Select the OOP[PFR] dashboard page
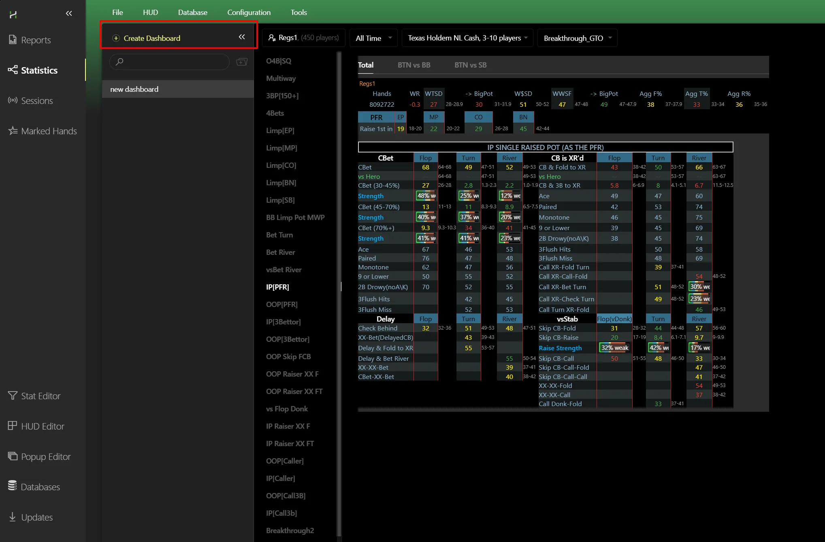The image size is (825, 542). click(x=281, y=304)
